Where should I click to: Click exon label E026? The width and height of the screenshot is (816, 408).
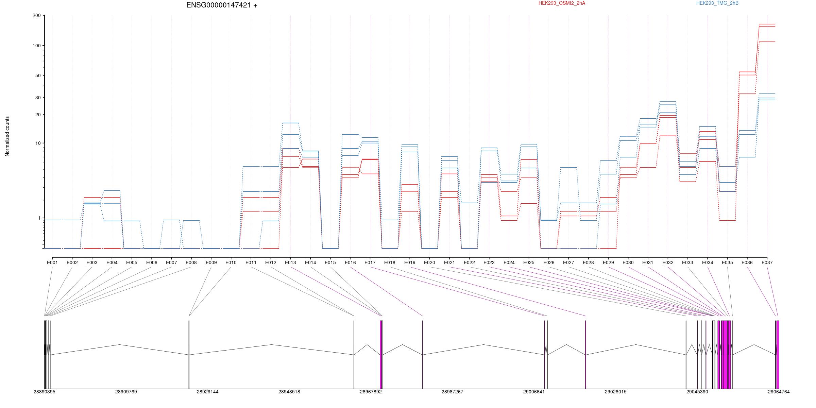point(549,262)
